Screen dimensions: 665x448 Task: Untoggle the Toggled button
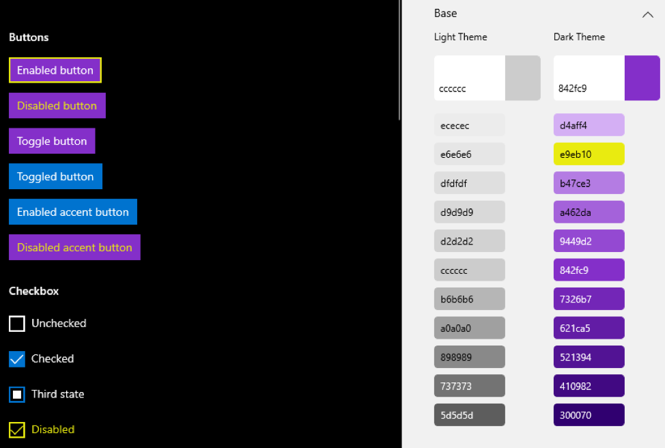click(x=55, y=176)
